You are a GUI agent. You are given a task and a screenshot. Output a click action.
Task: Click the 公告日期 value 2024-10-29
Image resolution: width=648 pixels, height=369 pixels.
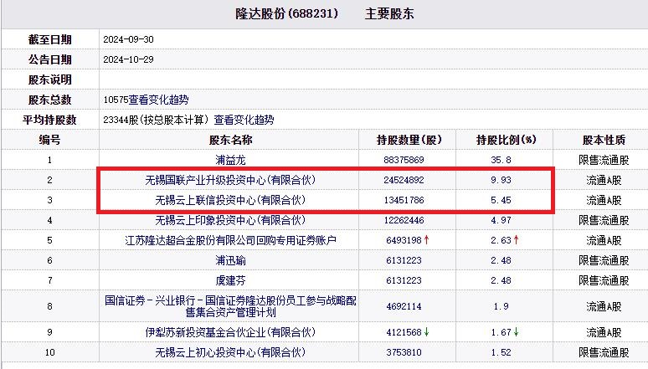pos(128,59)
